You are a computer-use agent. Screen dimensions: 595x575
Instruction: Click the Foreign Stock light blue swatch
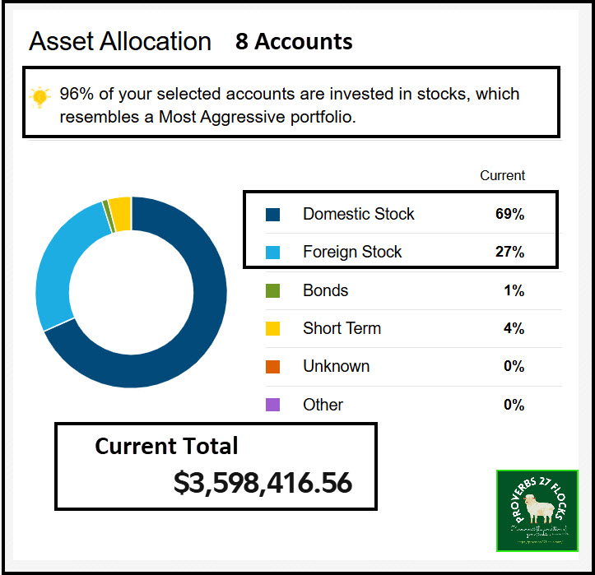(x=273, y=253)
